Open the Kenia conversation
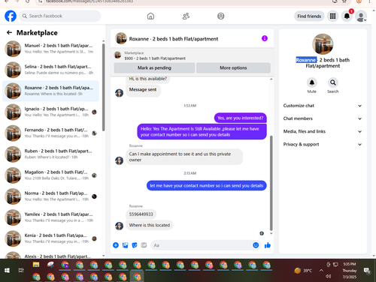Image resolution: width=376 pixels, height=282 pixels. coord(50,238)
